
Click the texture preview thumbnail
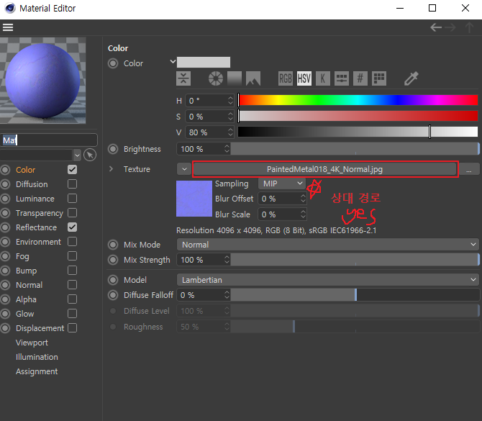click(194, 199)
